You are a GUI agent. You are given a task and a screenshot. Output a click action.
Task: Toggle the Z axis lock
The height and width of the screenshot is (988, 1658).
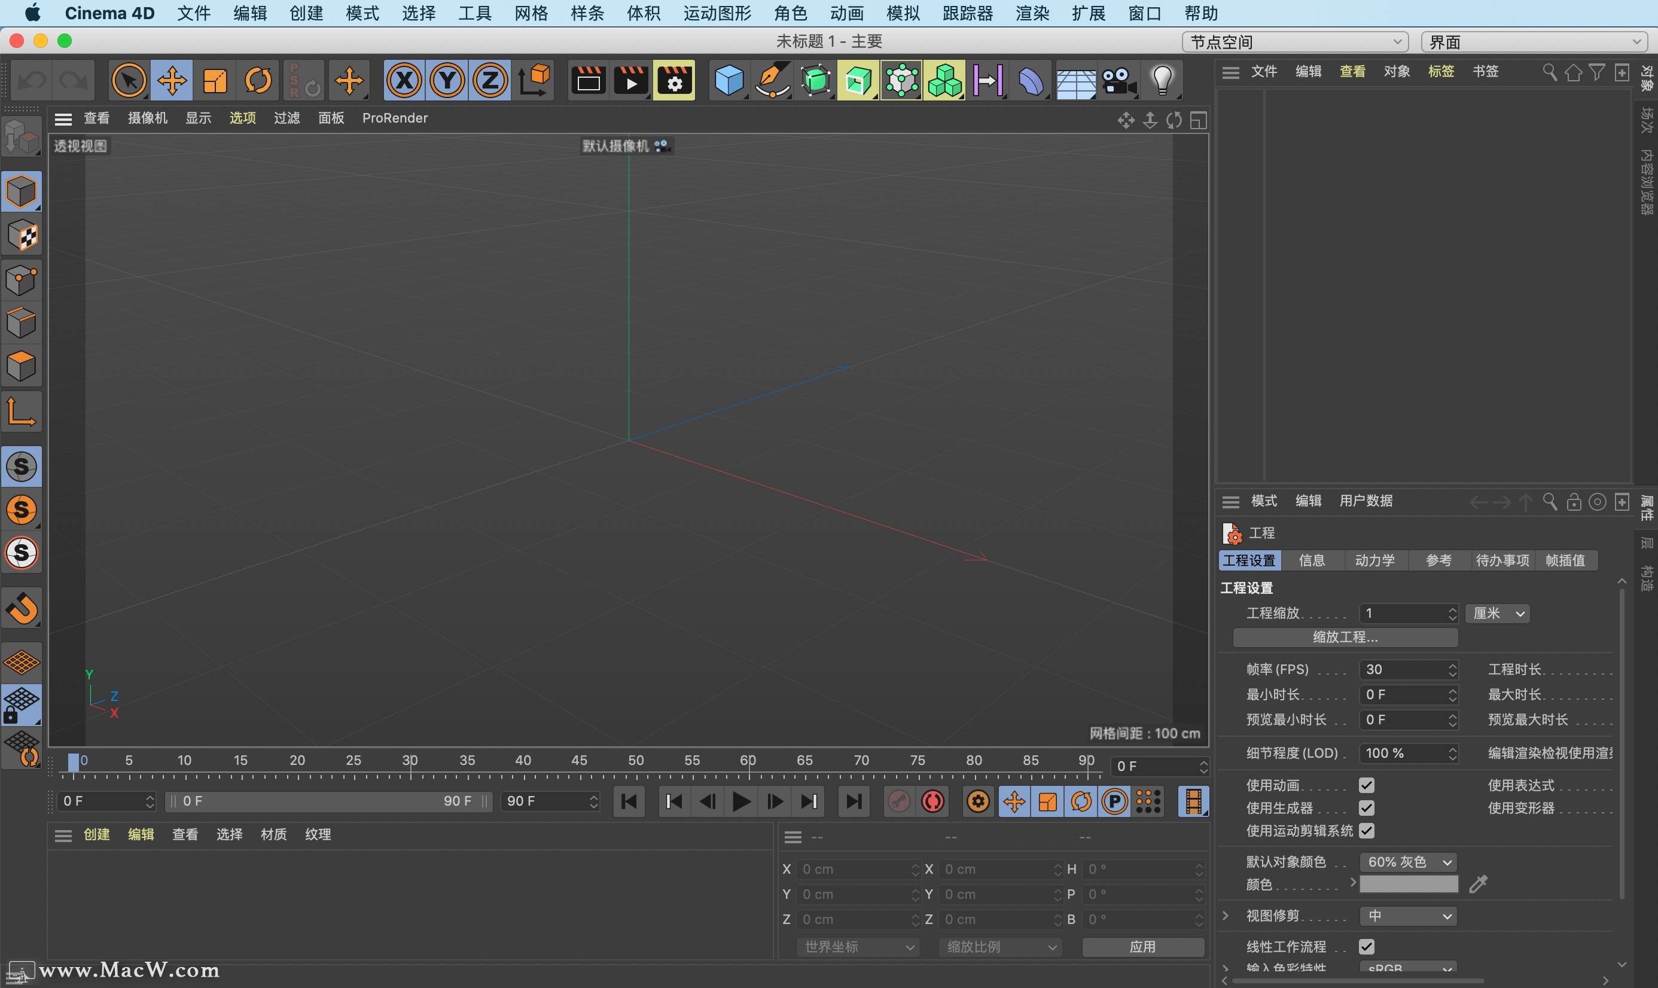click(490, 81)
